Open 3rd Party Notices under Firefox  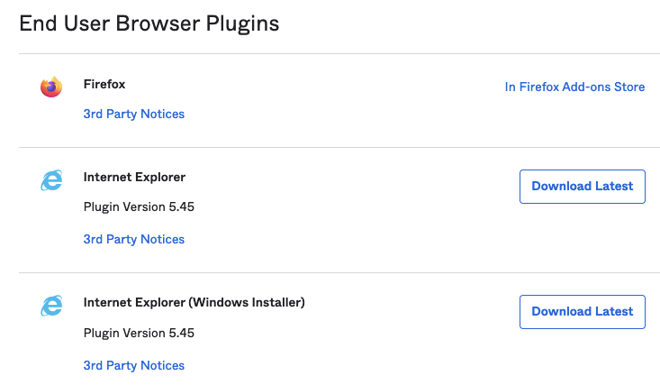(133, 115)
